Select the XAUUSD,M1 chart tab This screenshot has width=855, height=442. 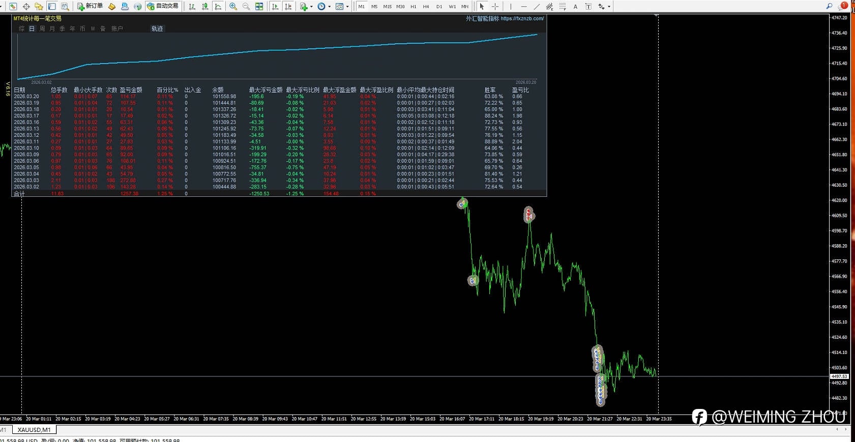click(34, 430)
